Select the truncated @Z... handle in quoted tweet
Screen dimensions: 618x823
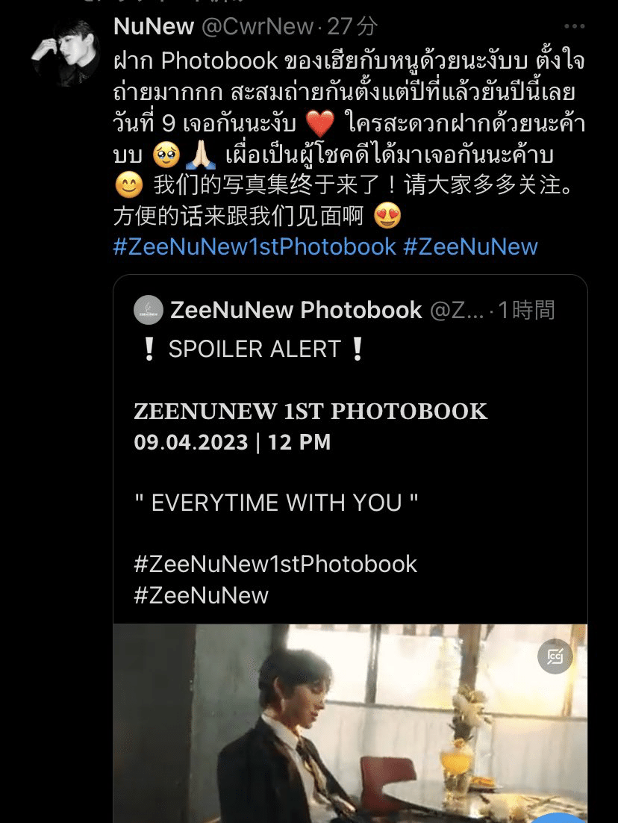(x=457, y=310)
